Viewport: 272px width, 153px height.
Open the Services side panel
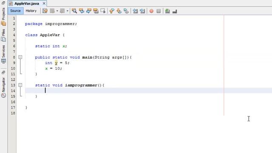coord(3,54)
